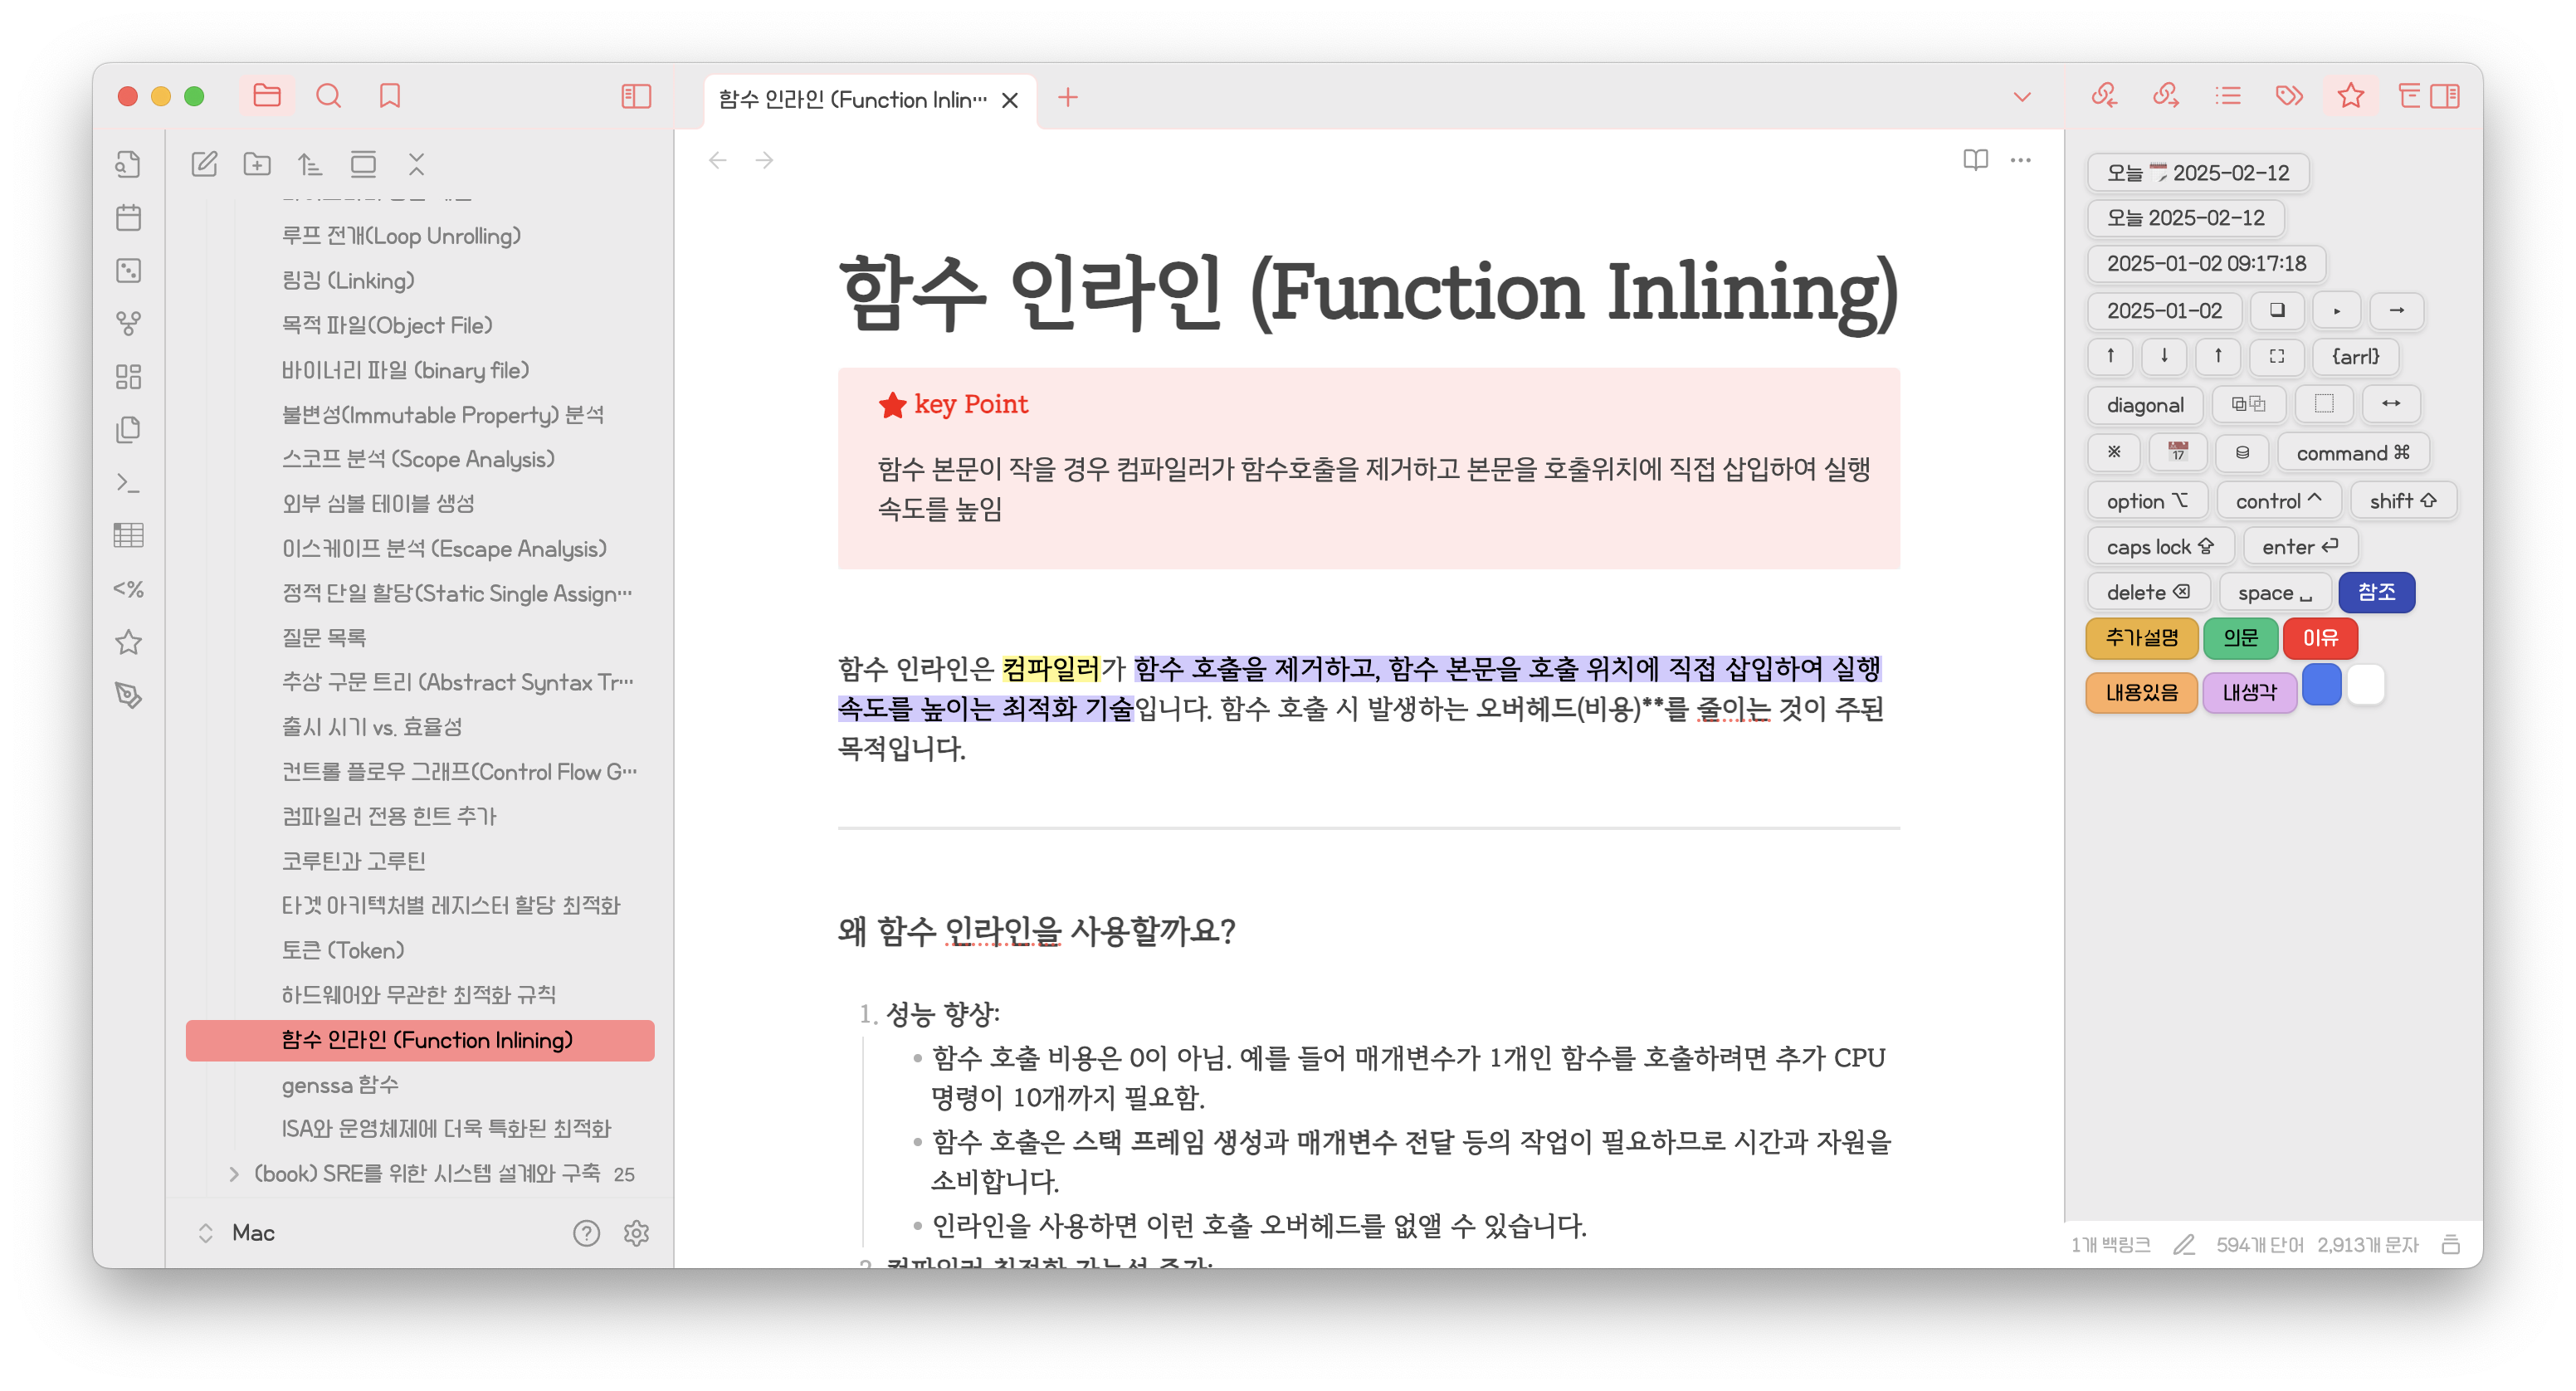Click the 2025-01-02 09:17:18 timestamp button
Viewport: 2576px width, 1391px height.
coord(2207,264)
